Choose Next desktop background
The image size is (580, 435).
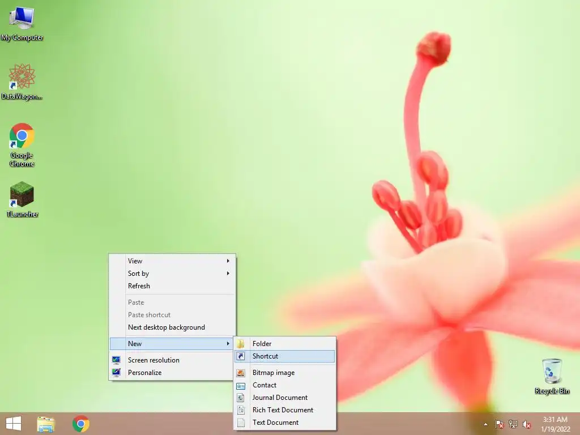172,327
